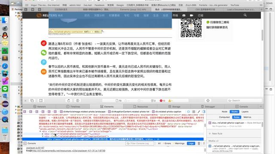Switch sidebar to Computed styles
Viewport: 275px width, 154px height.
[224, 117]
